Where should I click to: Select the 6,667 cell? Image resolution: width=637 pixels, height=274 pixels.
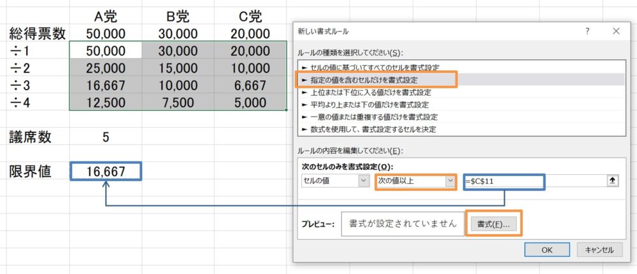250,85
